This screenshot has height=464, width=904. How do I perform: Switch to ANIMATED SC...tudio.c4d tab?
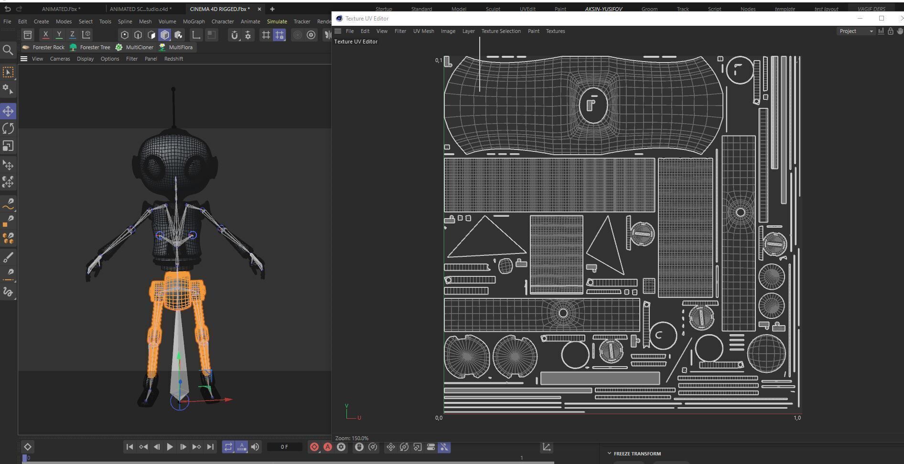point(140,9)
